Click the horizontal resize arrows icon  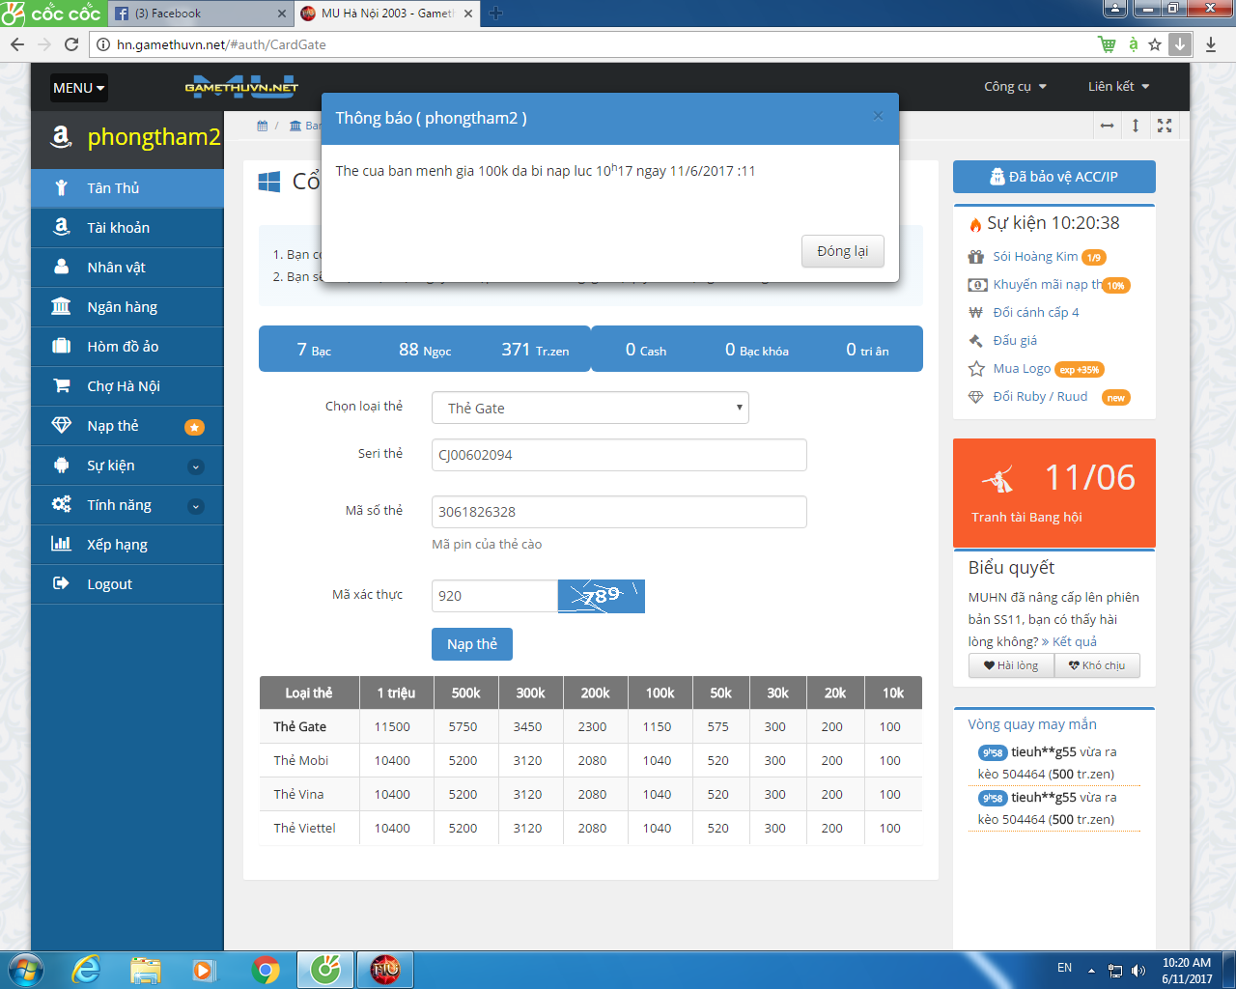tap(1107, 126)
